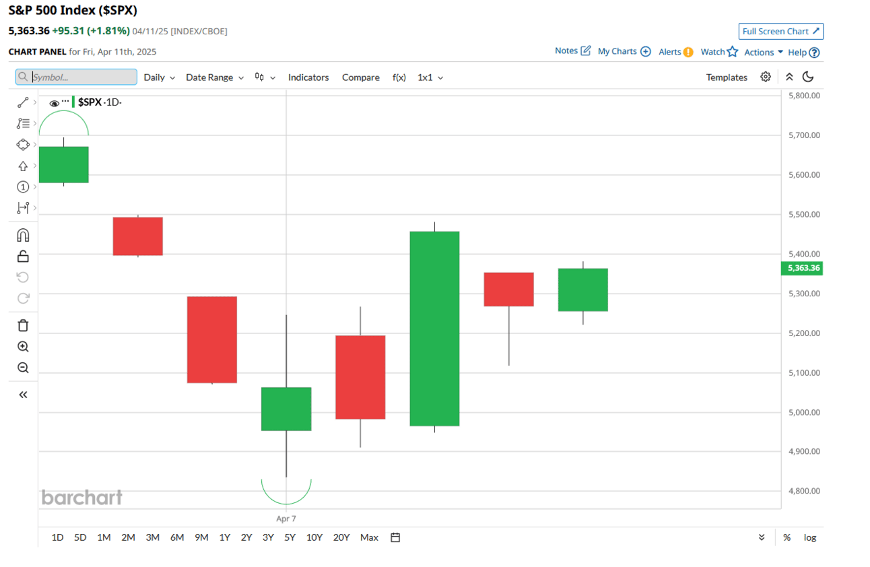Open the $SPX series more-options menu
This screenshot has height=567, width=870.
(x=65, y=101)
